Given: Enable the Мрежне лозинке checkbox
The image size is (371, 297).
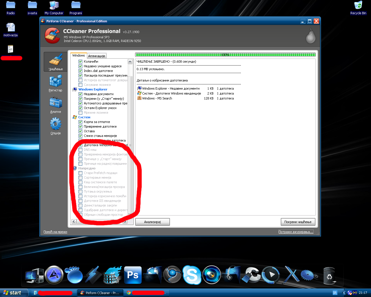Looking at the screenshot, I should coord(81,113).
